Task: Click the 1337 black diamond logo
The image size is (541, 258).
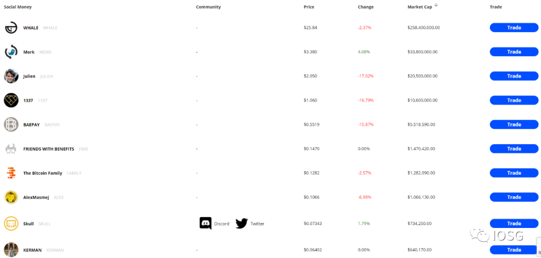Action: 11,100
